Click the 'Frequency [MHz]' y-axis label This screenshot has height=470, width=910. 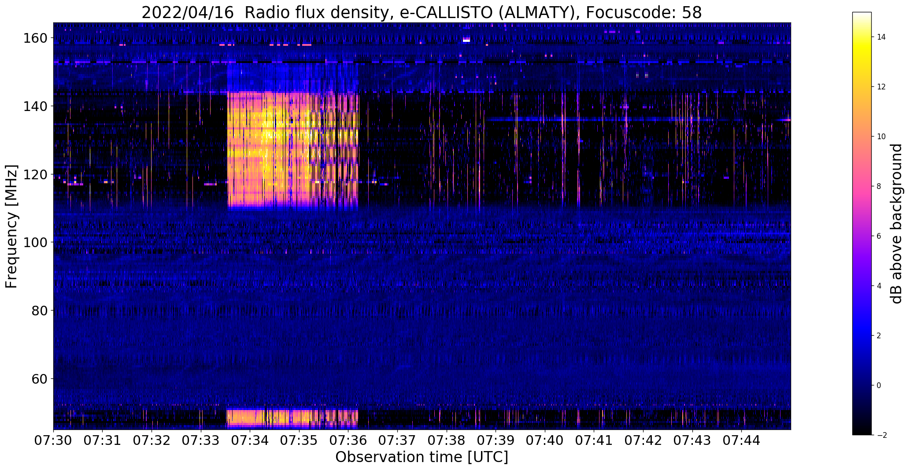11,226
